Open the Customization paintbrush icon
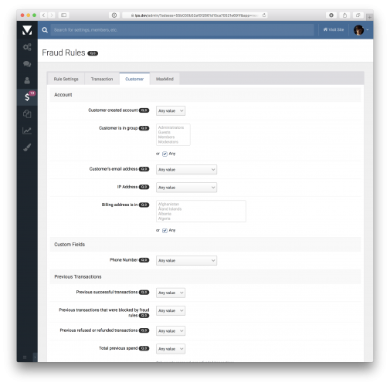This screenshot has height=386, width=390. click(x=27, y=147)
